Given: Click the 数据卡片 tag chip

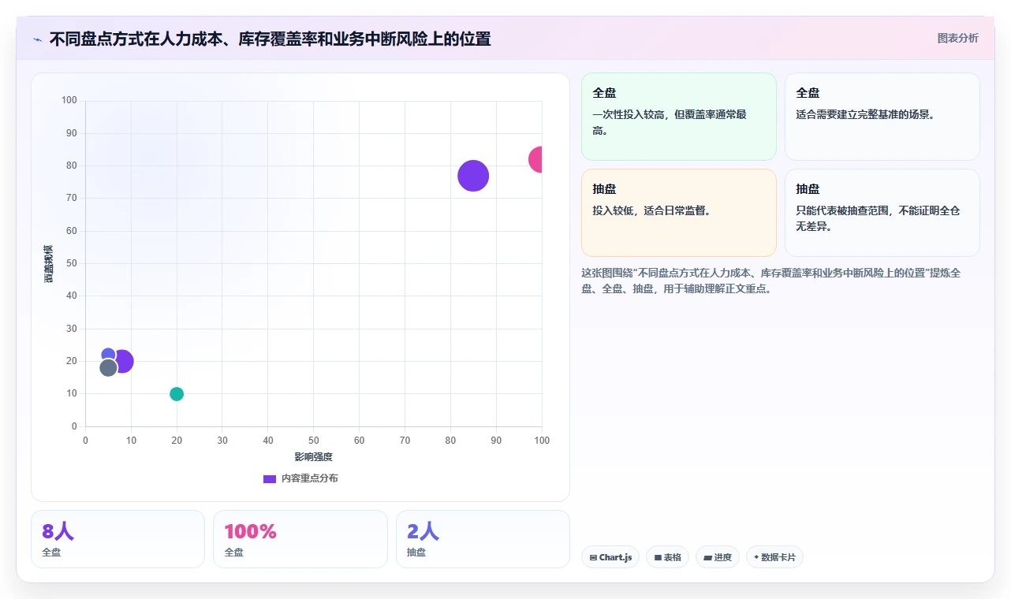Looking at the screenshot, I should pyautogui.click(x=774, y=557).
